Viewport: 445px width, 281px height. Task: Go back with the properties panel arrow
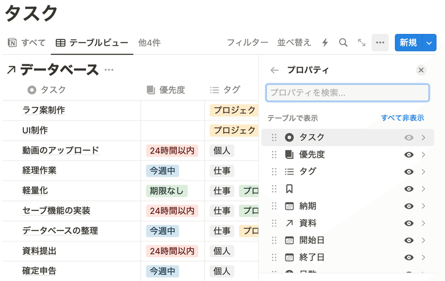[x=274, y=70]
